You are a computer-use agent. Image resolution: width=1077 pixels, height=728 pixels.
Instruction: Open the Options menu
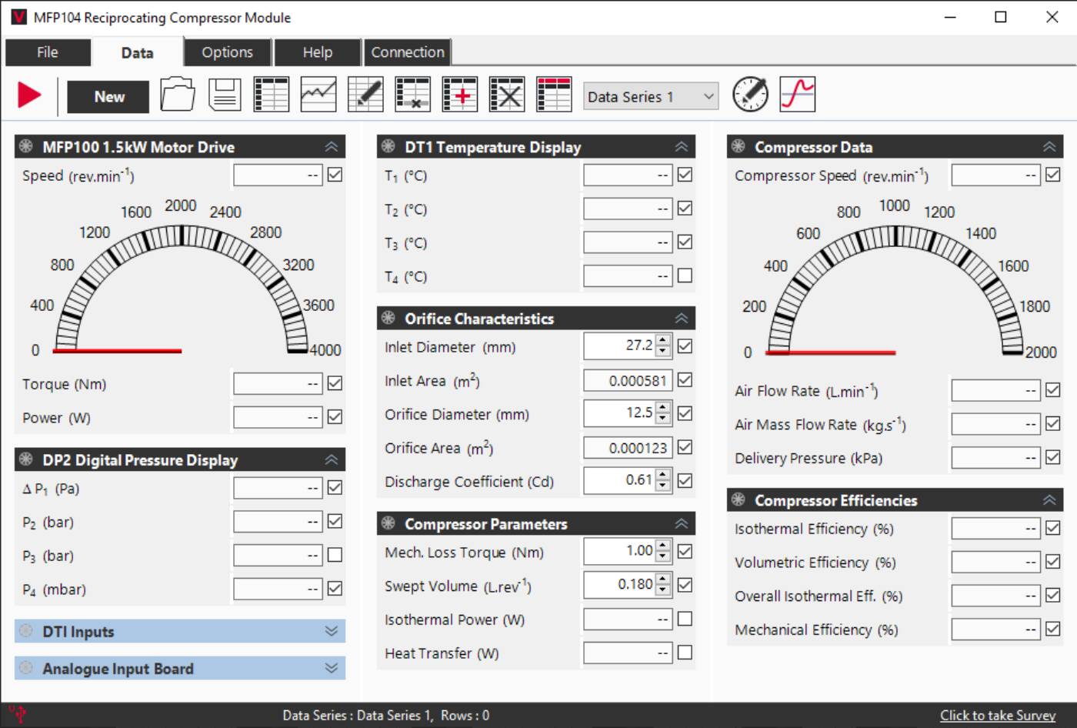coord(226,52)
